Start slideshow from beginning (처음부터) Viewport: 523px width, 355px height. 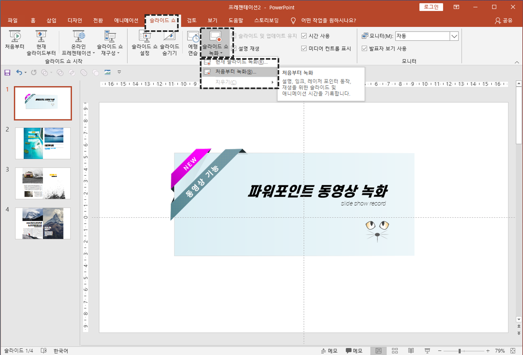click(x=15, y=40)
